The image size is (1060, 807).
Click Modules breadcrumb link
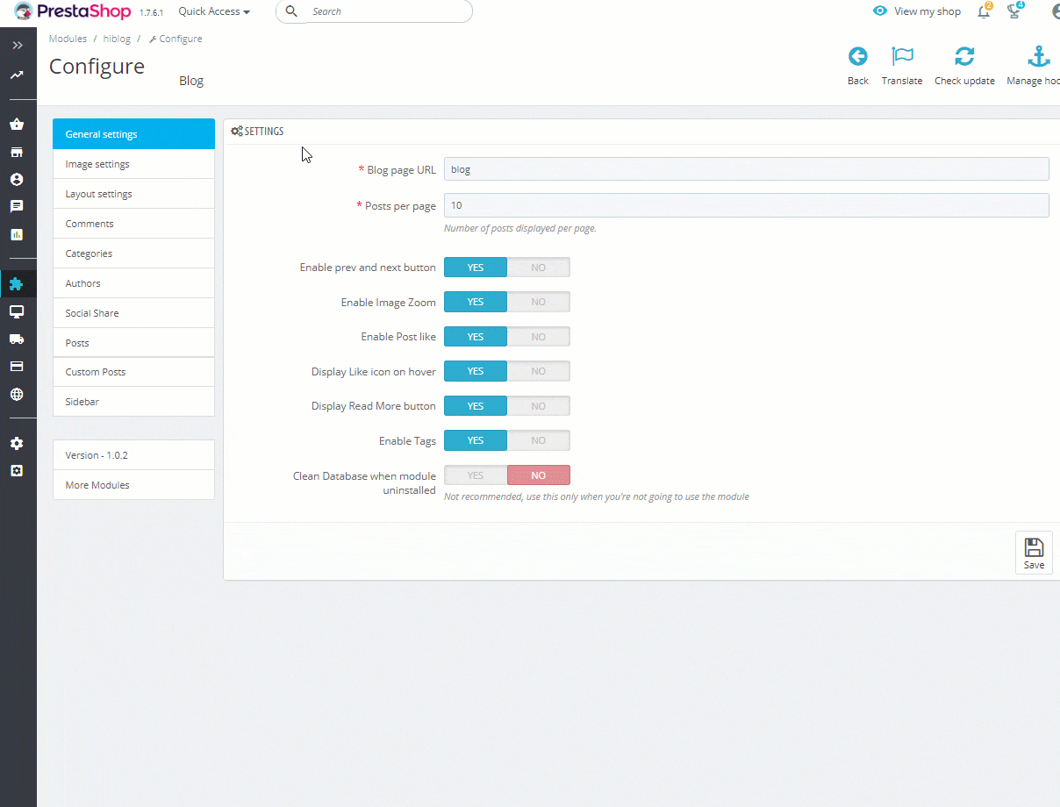coord(68,39)
